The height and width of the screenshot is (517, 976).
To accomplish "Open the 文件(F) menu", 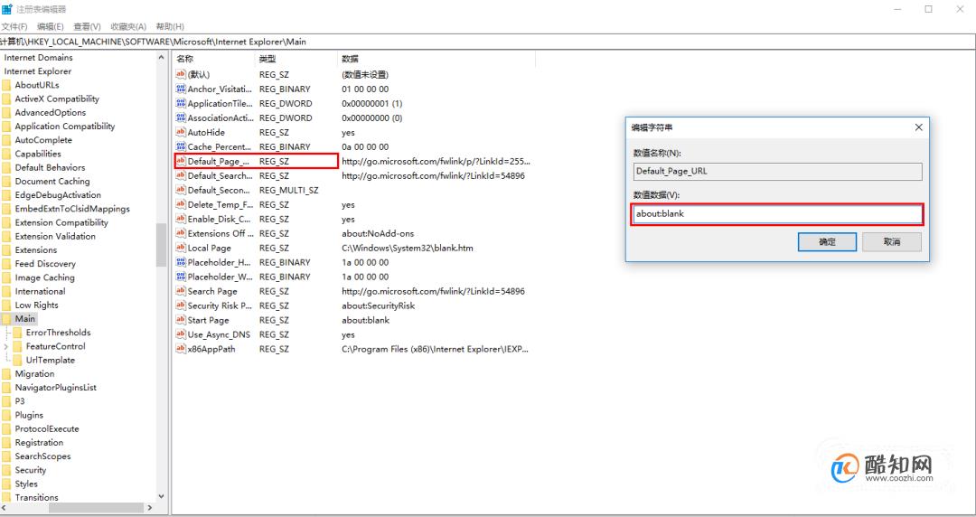I will point(14,27).
